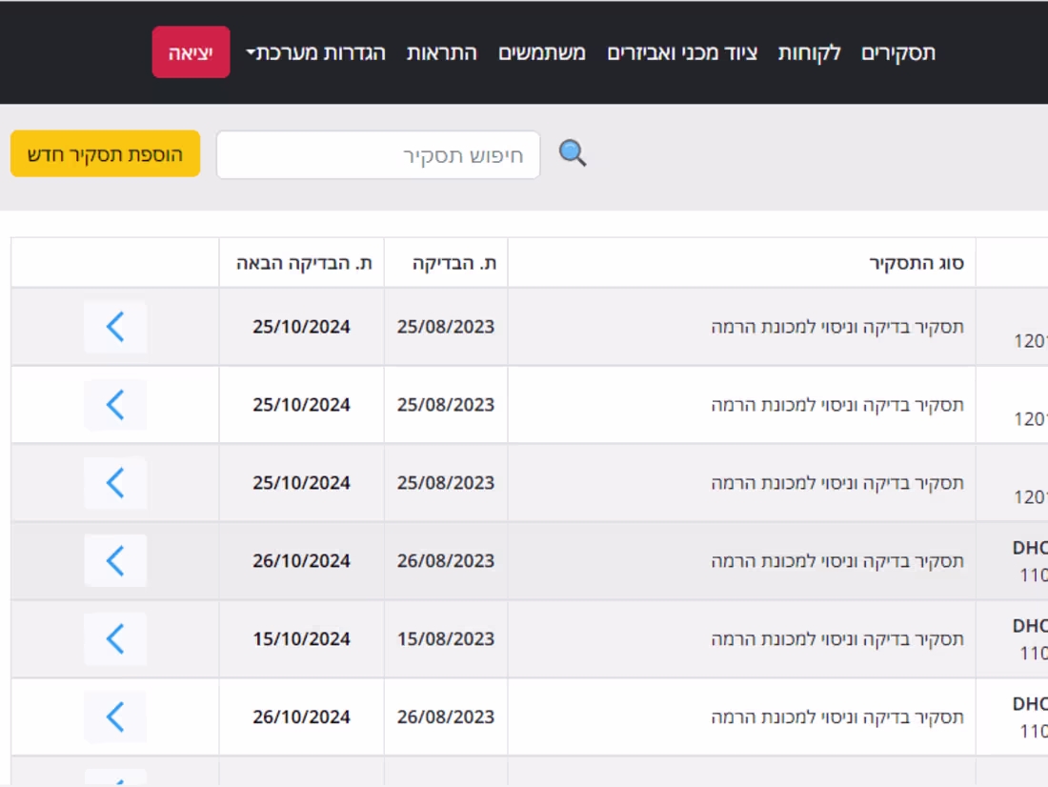The image size is (1048, 787).
Task: Click the magnifying glass search icon
Action: [573, 153]
